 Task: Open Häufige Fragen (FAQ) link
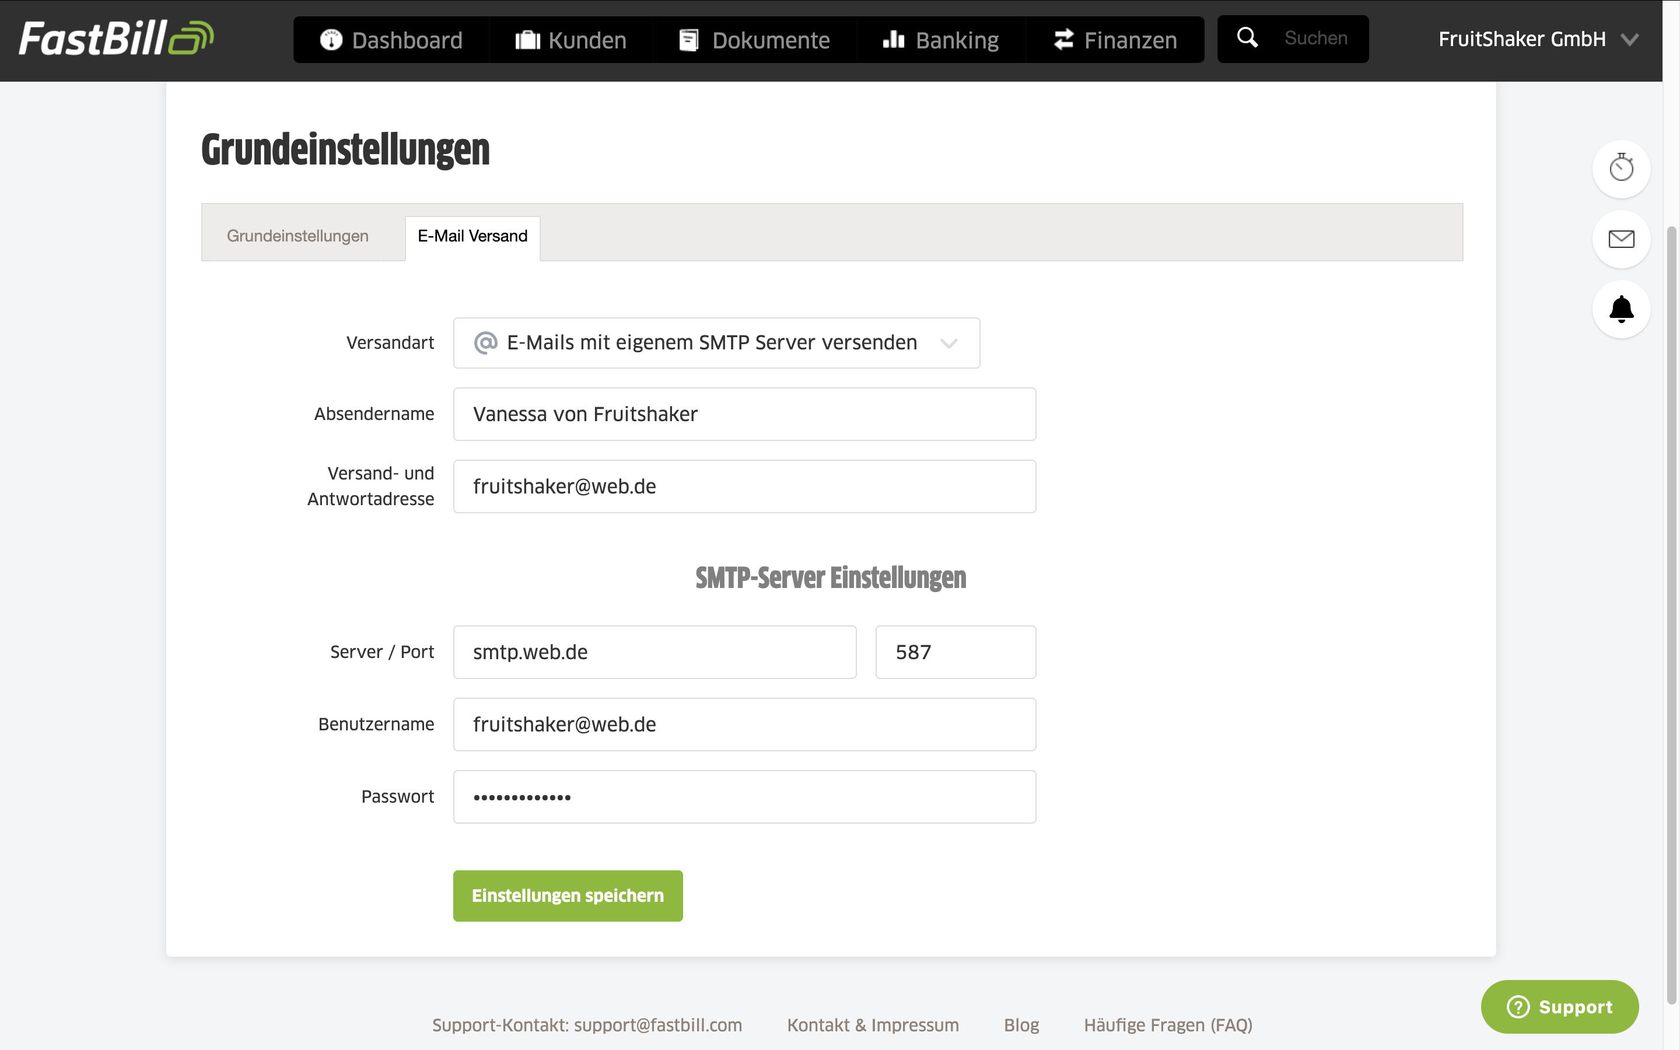pos(1168,1025)
